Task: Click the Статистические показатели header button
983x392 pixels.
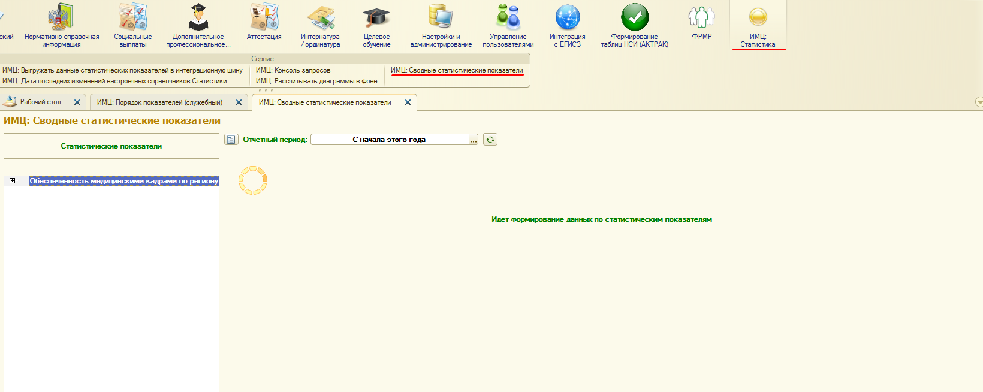Action: click(111, 146)
